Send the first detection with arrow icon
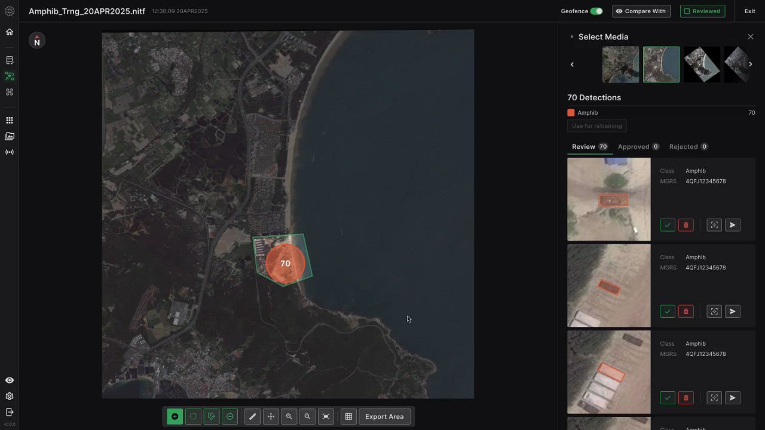 click(732, 225)
